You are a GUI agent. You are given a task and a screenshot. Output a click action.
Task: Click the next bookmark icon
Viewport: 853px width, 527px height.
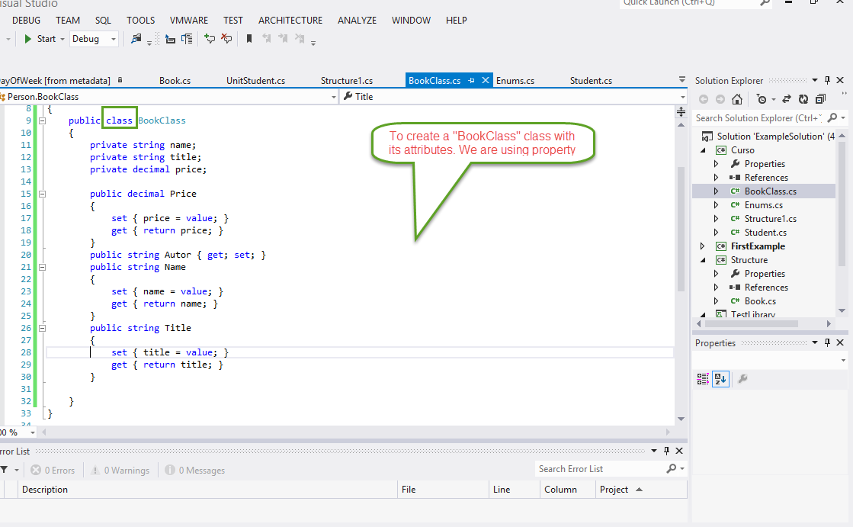(283, 39)
